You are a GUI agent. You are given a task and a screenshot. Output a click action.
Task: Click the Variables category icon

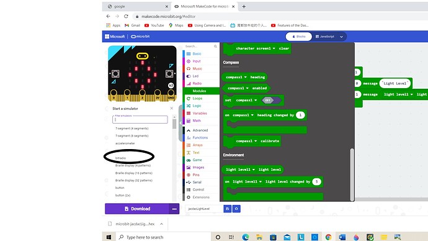pos(189,113)
